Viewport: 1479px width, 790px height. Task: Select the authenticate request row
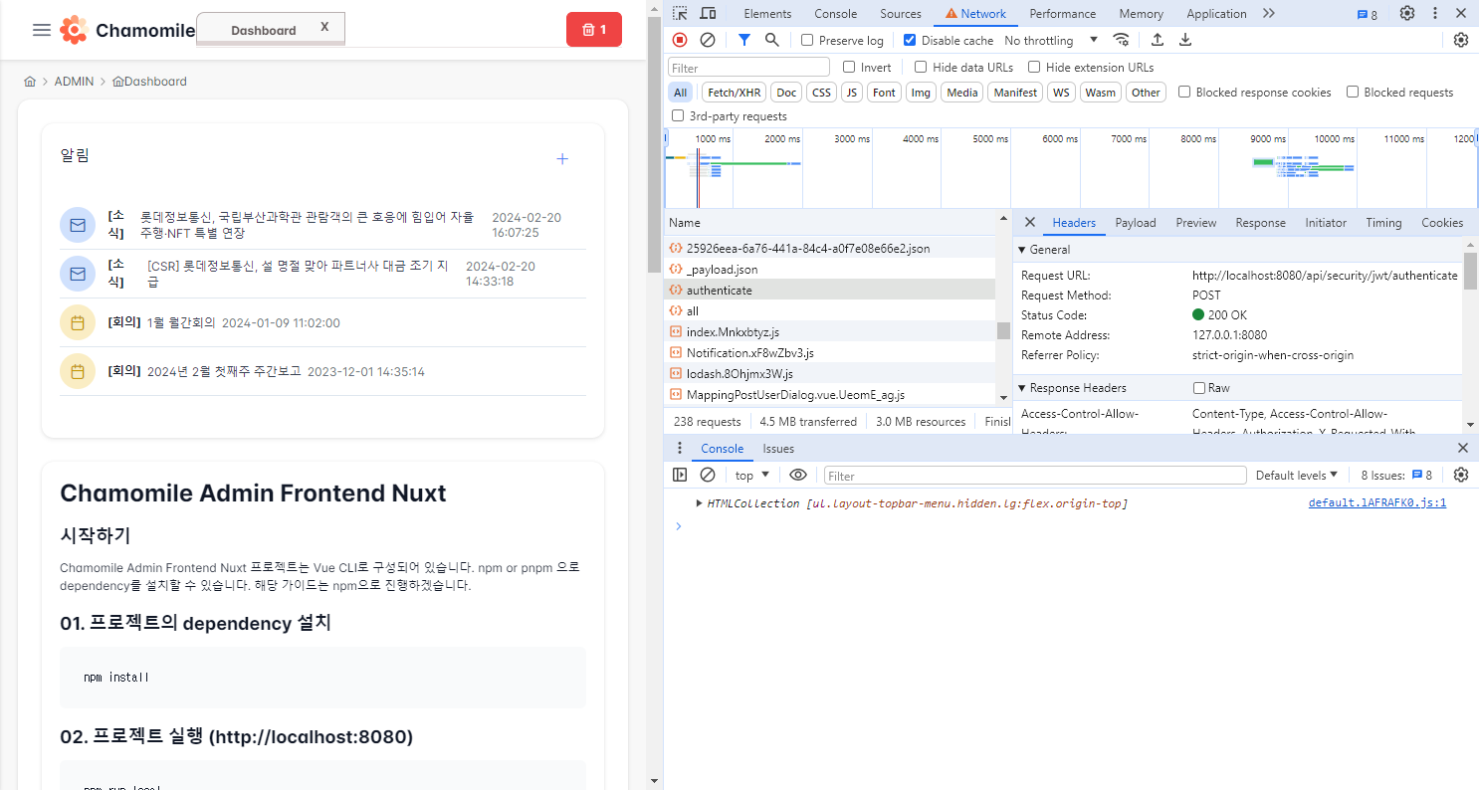[x=831, y=290]
